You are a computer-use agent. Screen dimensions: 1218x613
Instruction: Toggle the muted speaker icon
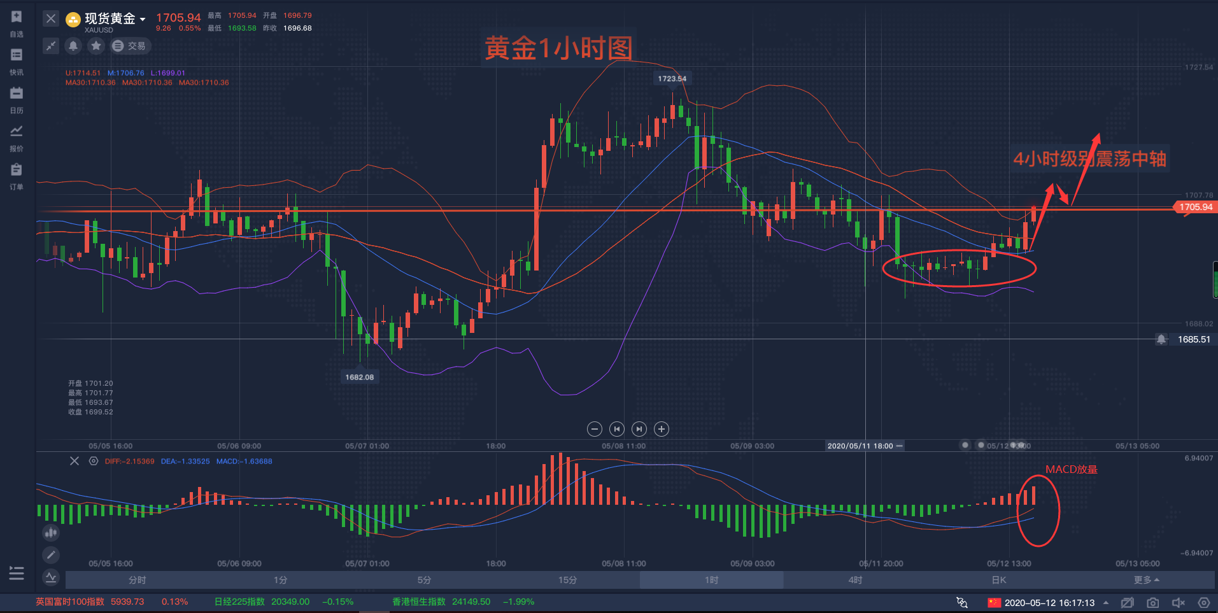pos(1178,602)
